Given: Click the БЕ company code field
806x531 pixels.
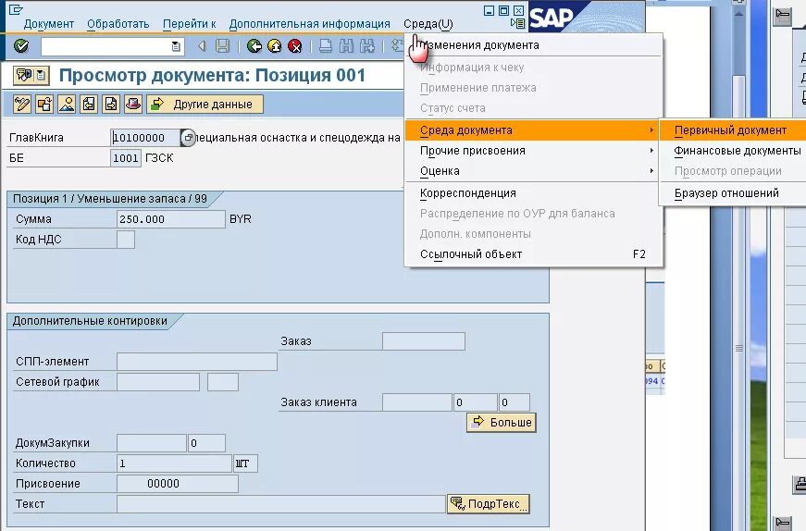Looking at the screenshot, I should click(x=126, y=158).
